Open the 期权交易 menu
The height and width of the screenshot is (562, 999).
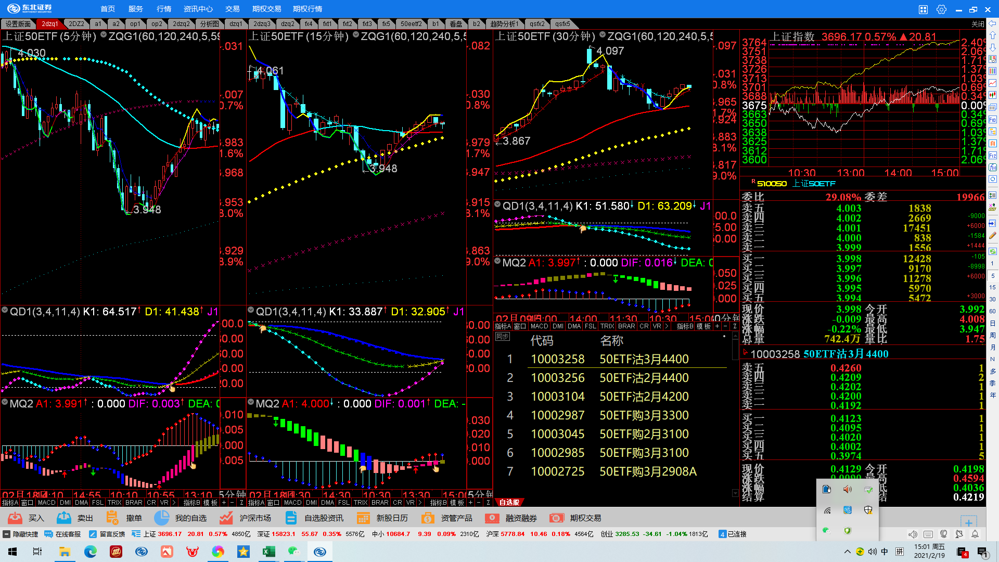click(266, 9)
